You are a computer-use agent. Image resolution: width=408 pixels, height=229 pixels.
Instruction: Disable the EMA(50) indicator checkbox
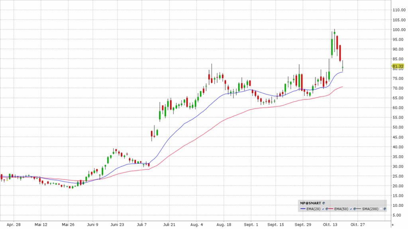351,209
